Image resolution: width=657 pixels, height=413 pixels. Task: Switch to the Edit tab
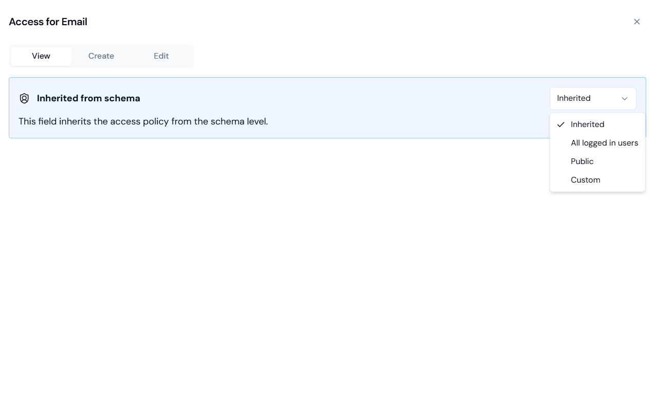[161, 56]
